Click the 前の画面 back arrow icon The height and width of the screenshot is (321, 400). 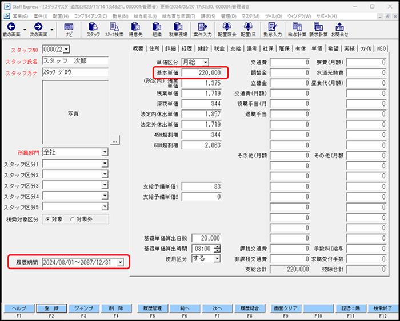click(x=11, y=26)
